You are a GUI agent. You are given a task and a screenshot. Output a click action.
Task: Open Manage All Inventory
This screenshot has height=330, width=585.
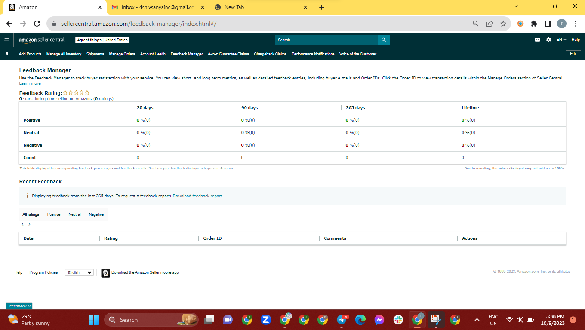click(64, 54)
